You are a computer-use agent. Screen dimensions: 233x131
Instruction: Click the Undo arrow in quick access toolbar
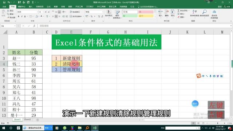pyautogui.click(x=9, y=2)
